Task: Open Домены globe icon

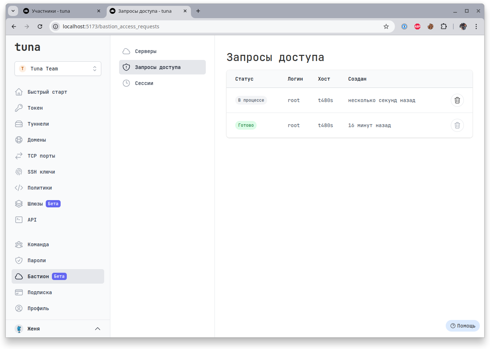Action: click(x=19, y=140)
